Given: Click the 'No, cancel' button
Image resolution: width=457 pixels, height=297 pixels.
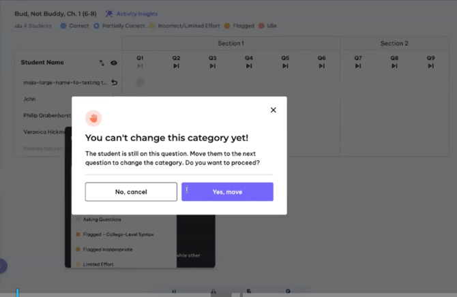Looking at the screenshot, I should pos(131,192).
